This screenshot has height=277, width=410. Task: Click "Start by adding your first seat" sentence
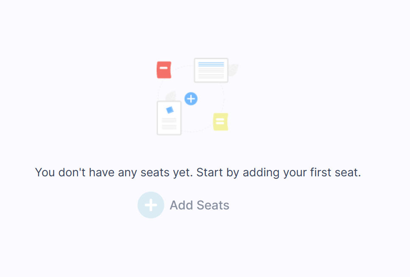click(x=279, y=172)
